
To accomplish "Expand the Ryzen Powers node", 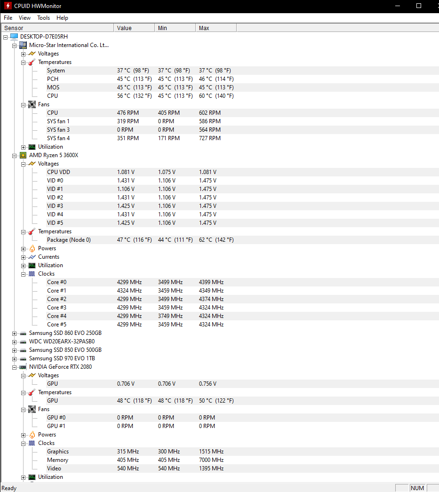I will point(23,249).
